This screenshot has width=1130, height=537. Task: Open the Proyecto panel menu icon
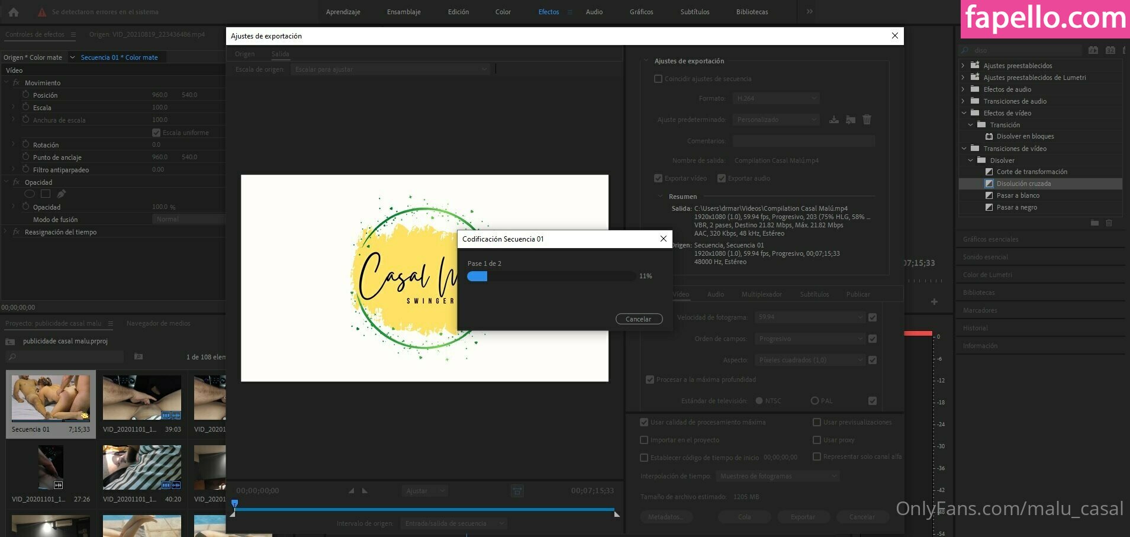coord(111,323)
